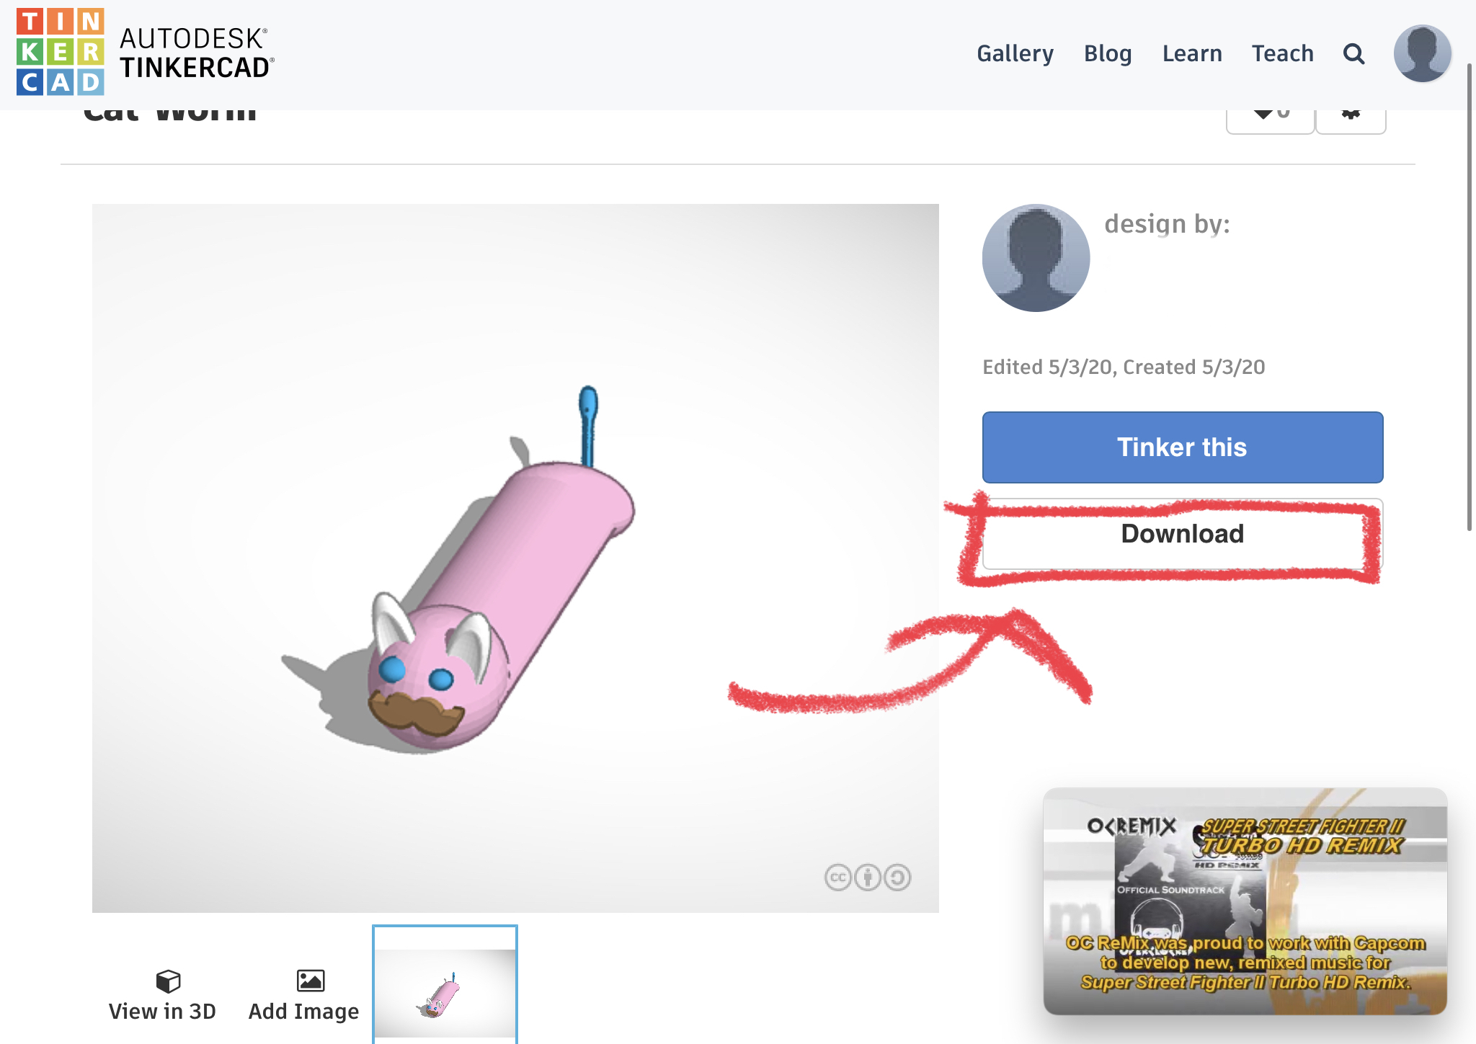
Task: Click the Download button
Action: (1182, 534)
